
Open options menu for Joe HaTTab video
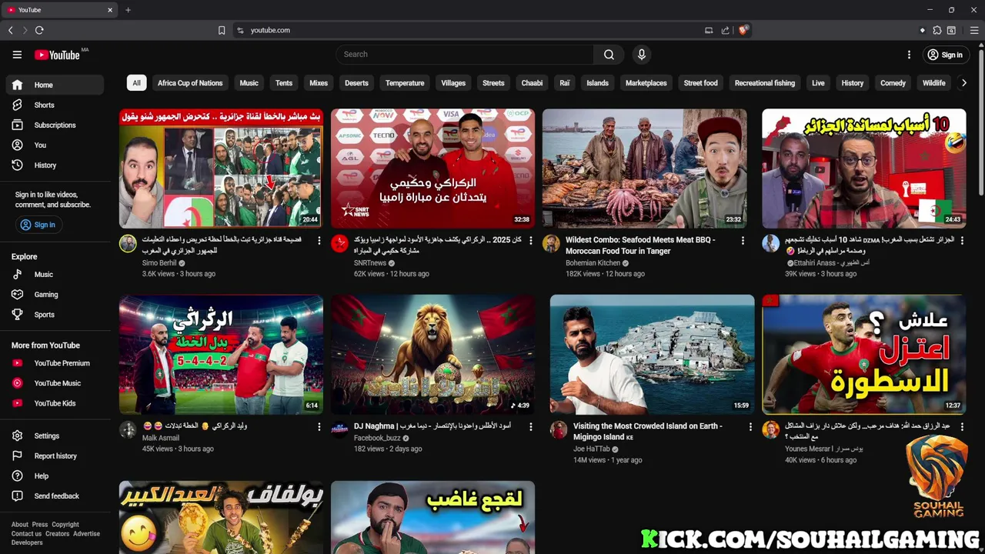click(x=750, y=426)
